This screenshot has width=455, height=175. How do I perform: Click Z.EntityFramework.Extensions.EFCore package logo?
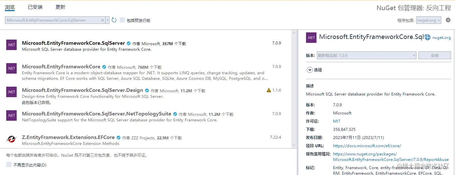[11, 139]
